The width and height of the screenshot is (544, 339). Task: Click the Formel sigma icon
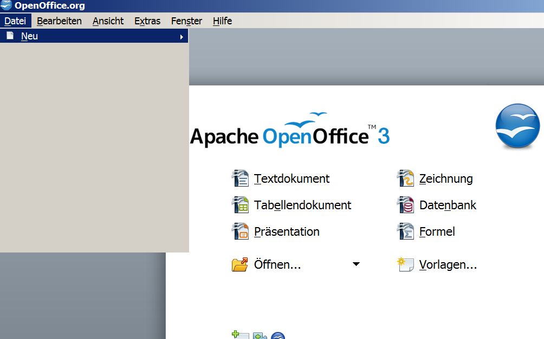click(405, 231)
